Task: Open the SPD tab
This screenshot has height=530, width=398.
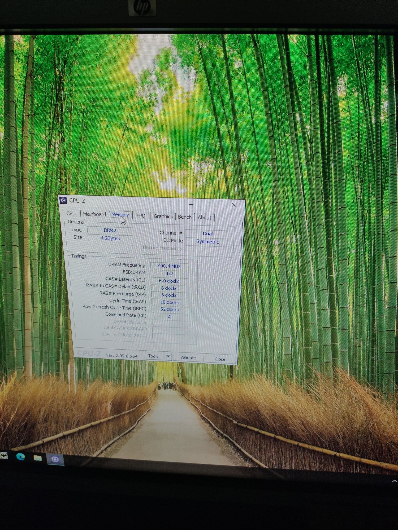Action: point(141,216)
